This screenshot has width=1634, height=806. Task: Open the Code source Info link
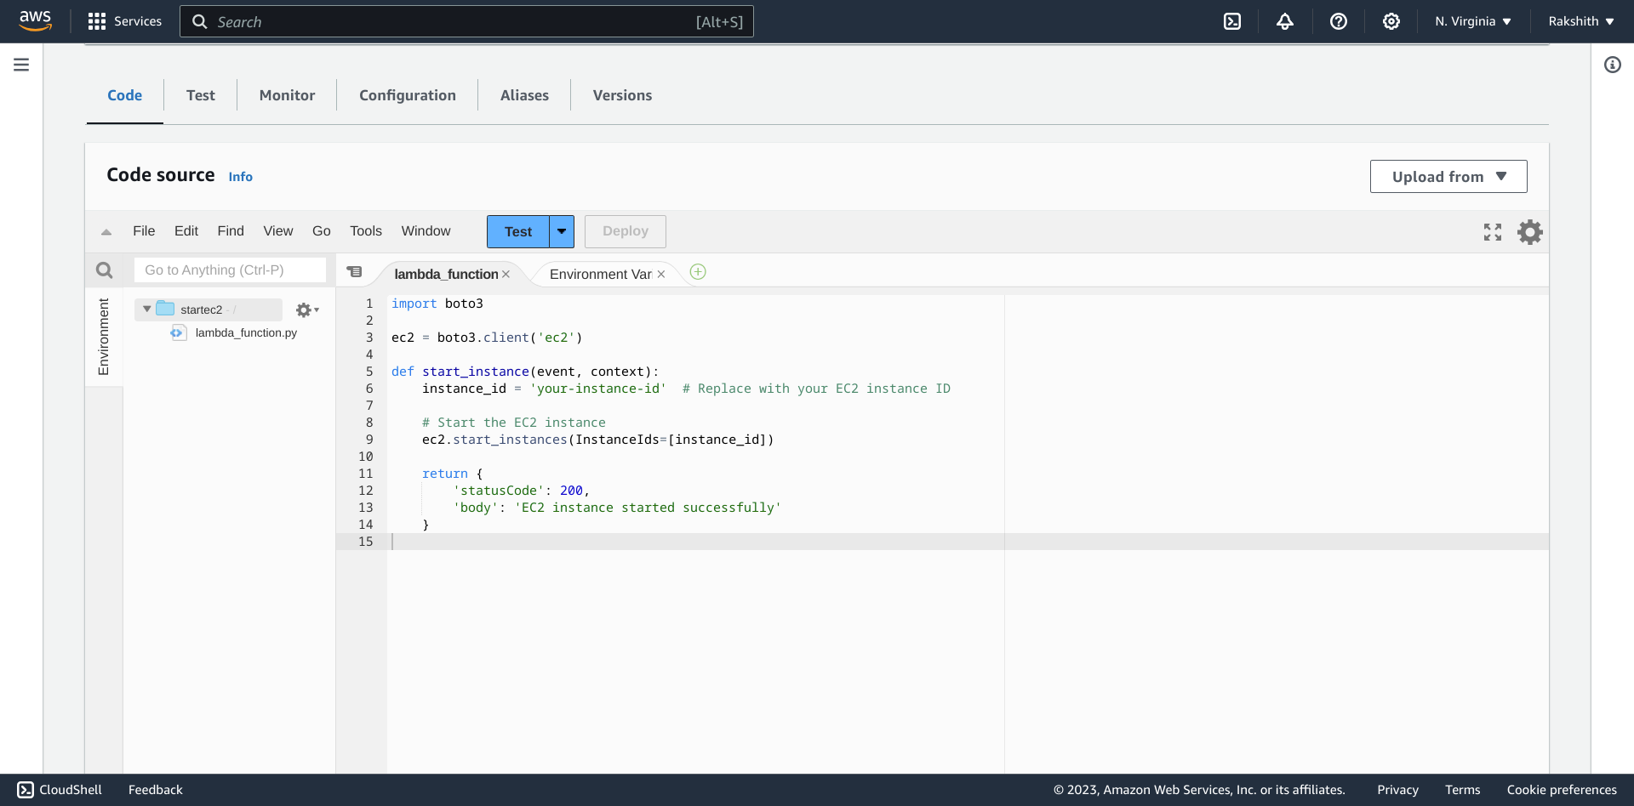tap(241, 177)
